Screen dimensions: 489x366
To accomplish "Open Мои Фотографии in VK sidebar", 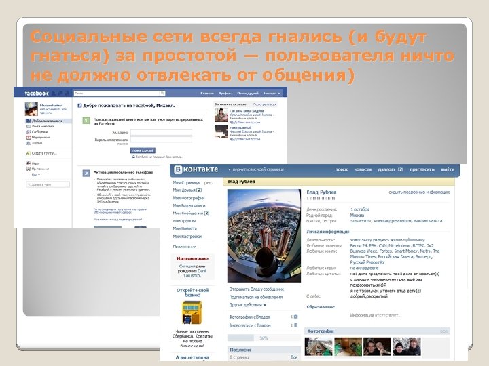I will click(189, 198).
